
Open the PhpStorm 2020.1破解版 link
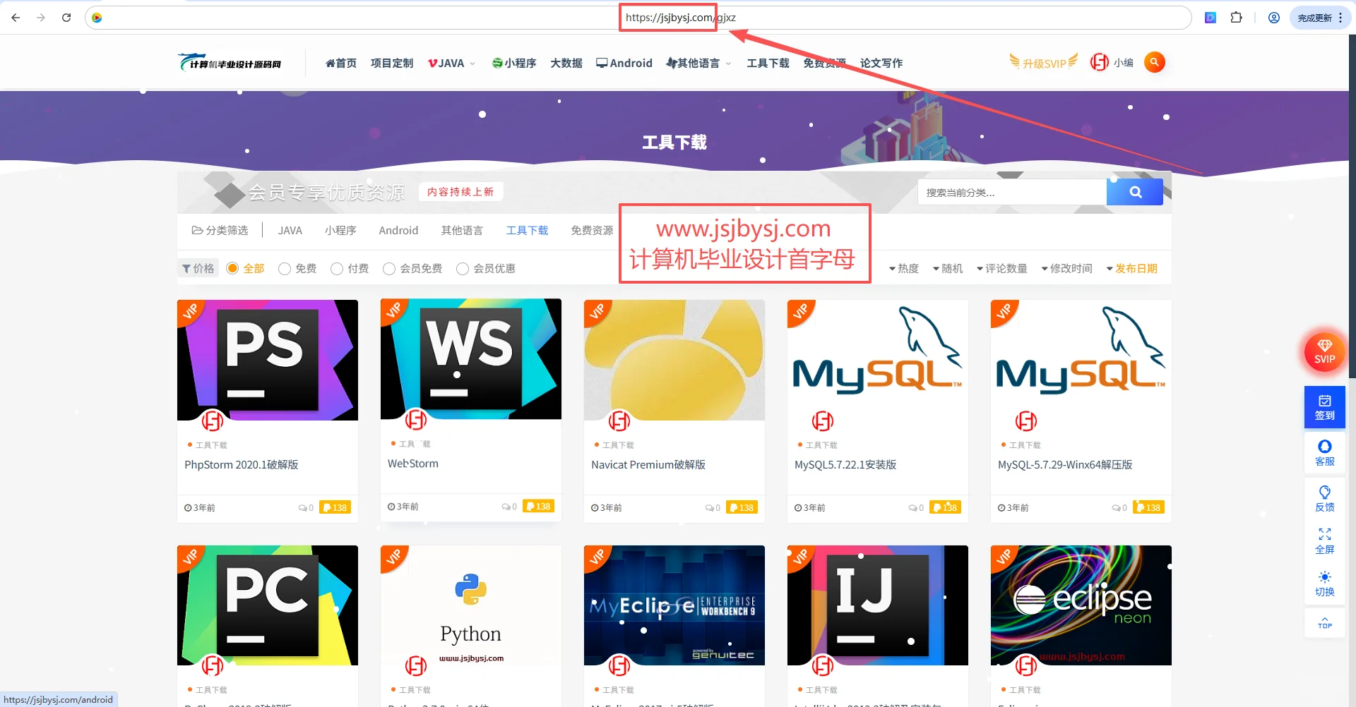241,464
